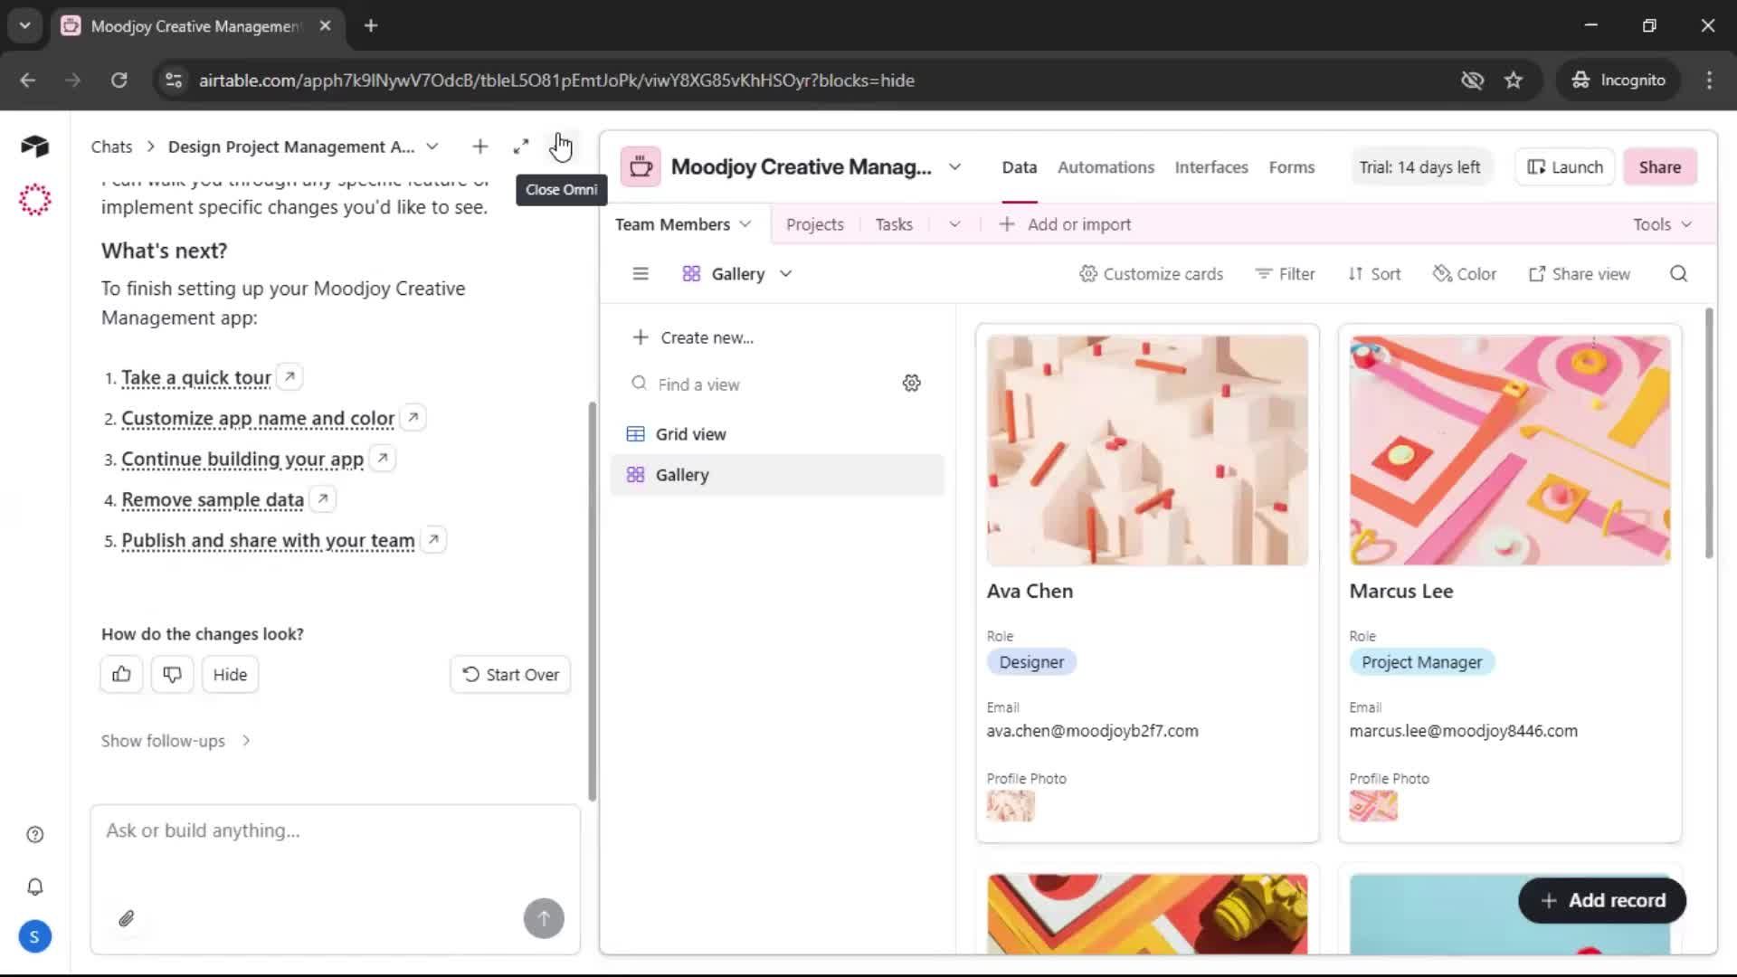Click the Share button
Screen dimensions: 1737x977
pyautogui.click(x=1660, y=167)
